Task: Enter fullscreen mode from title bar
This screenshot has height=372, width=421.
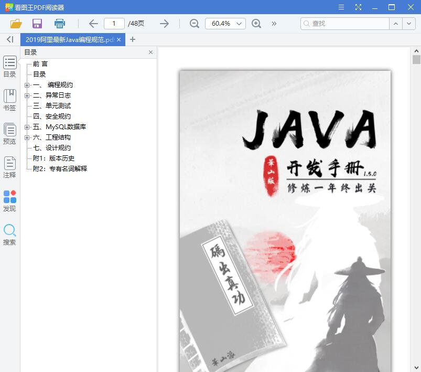Action: point(358,7)
